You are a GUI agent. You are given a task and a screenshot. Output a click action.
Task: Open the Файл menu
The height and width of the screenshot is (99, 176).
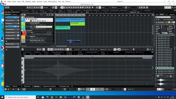point(5,1)
